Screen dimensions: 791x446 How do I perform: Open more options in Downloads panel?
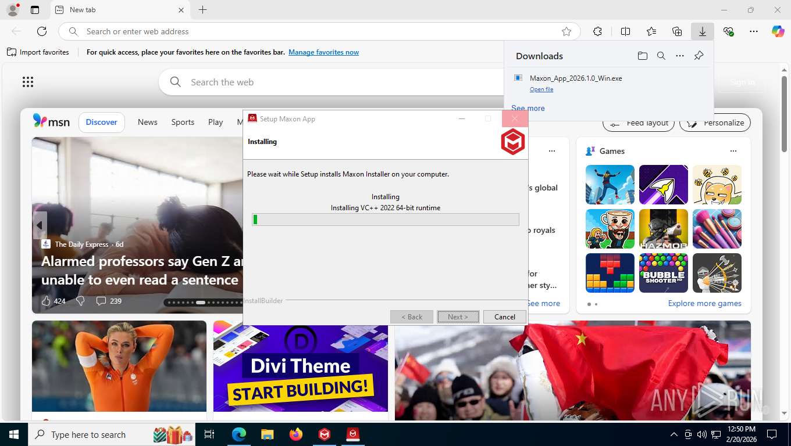679,56
